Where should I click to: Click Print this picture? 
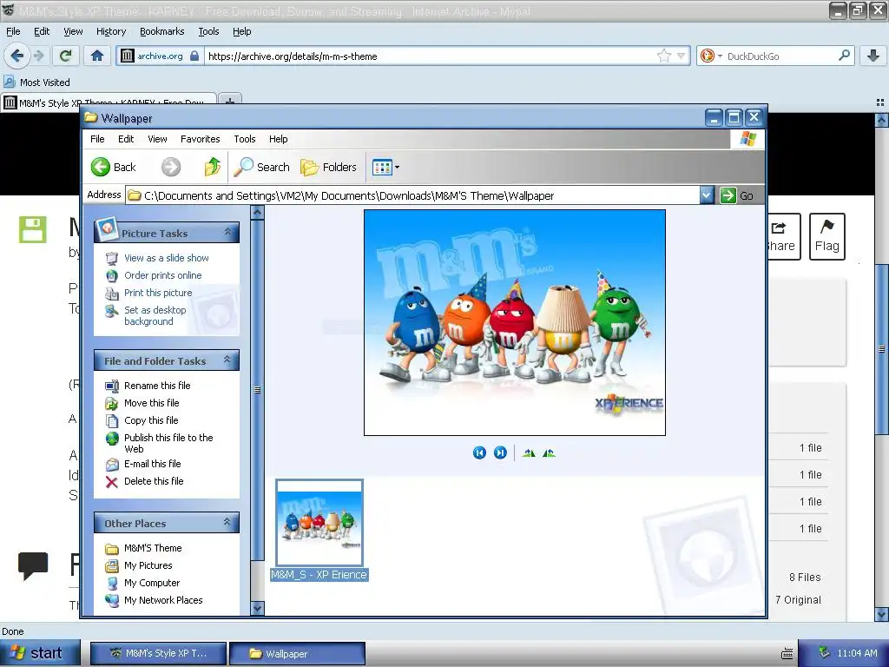pyautogui.click(x=158, y=293)
